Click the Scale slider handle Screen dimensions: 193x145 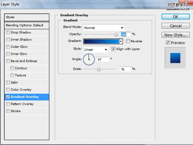pos(99,69)
